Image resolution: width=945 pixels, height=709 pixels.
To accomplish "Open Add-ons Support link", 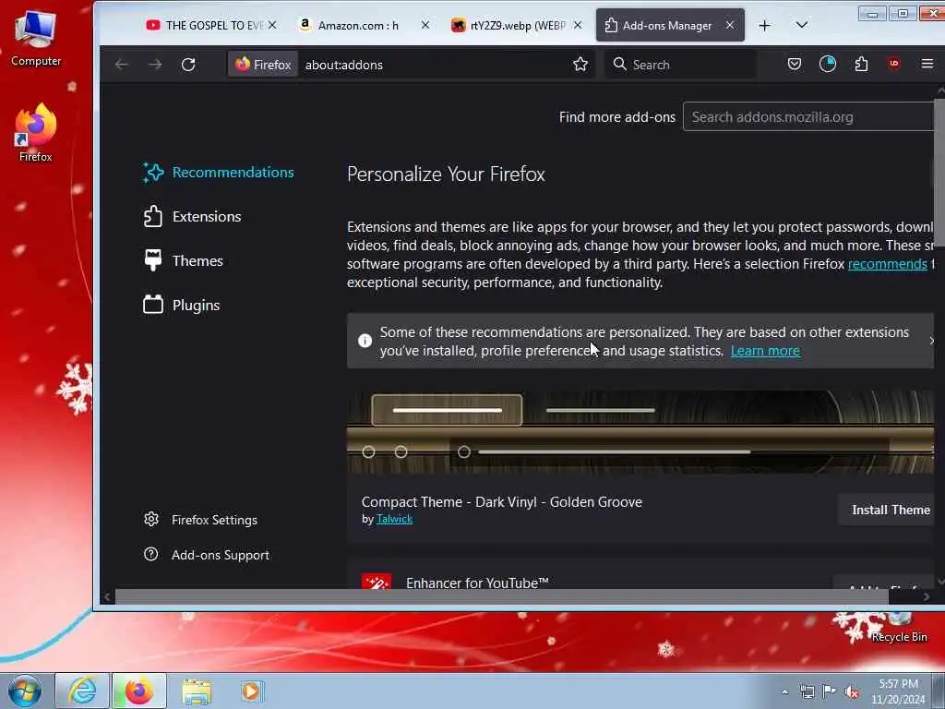I will tap(207, 555).
